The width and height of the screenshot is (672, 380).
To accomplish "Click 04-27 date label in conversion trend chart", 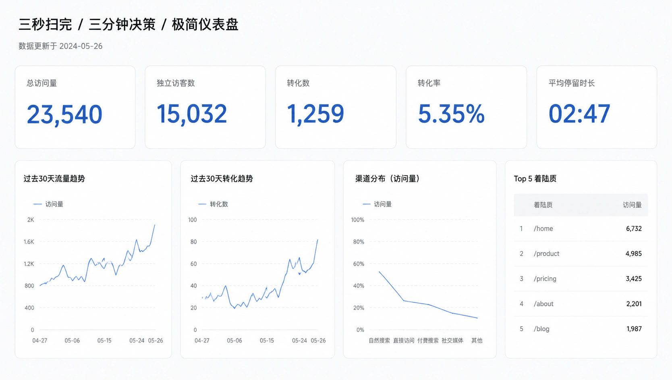I will pos(202,341).
